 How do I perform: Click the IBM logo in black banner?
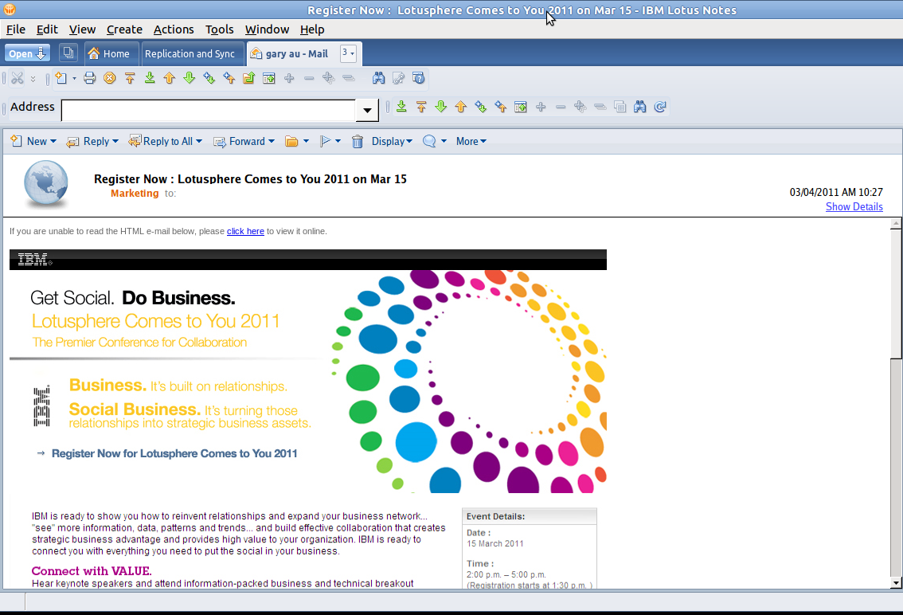click(x=34, y=260)
